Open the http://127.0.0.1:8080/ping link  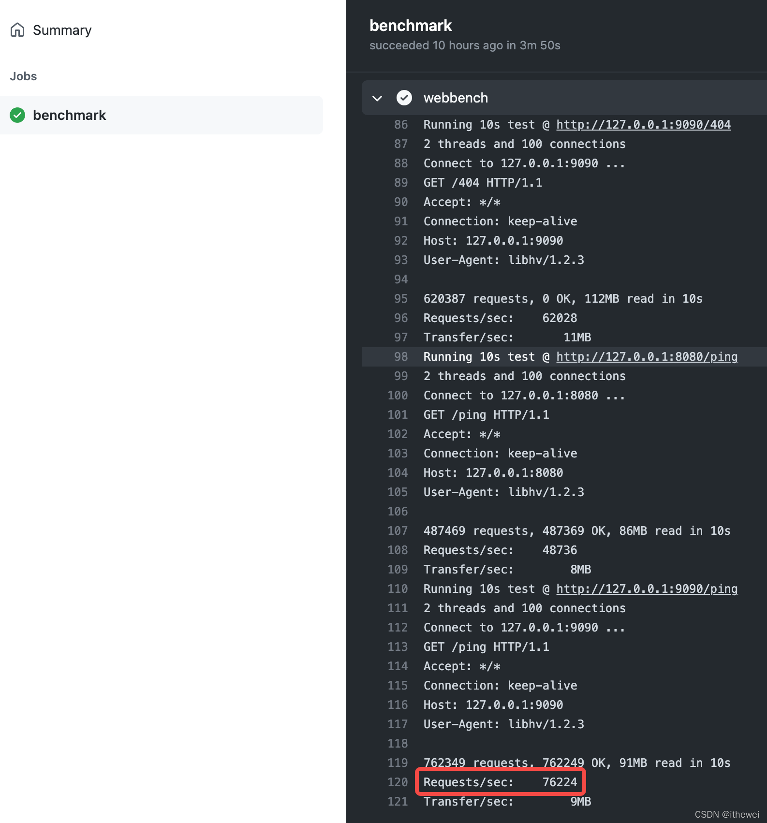(x=647, y=357)
